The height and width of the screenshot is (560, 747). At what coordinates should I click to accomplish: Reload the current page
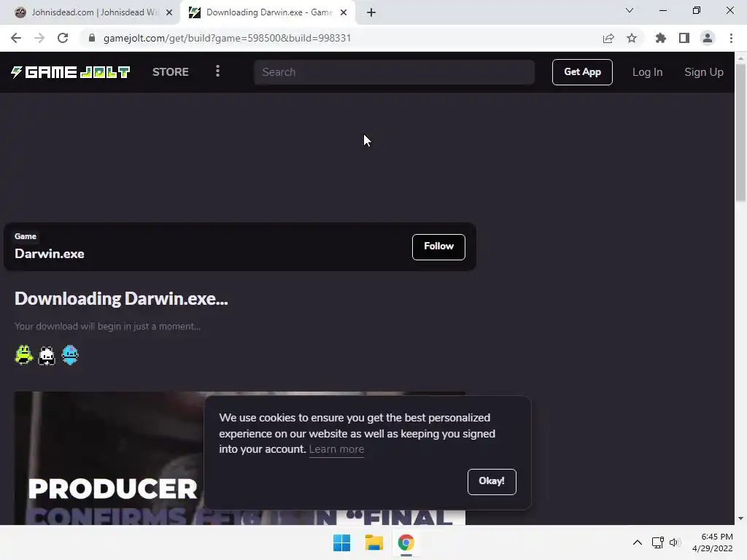tap(63, 38)
